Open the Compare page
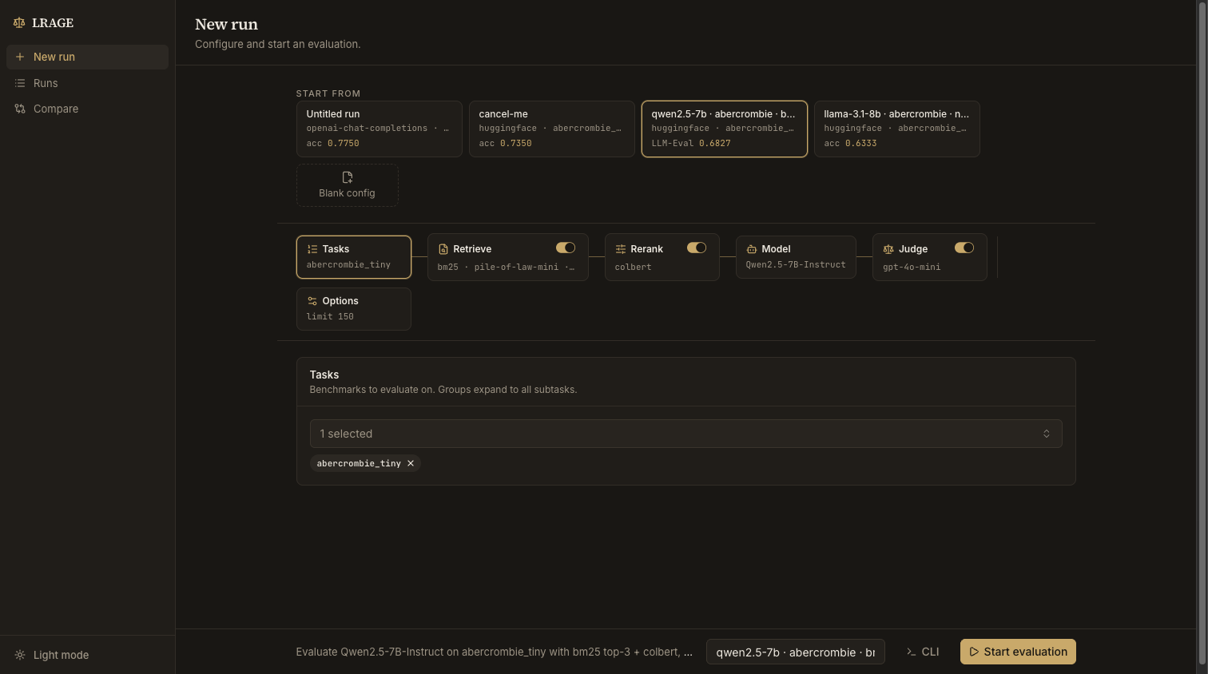 tap(87, 109)
